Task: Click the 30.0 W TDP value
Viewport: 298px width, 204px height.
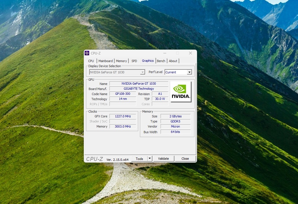Action: [160, 99]
